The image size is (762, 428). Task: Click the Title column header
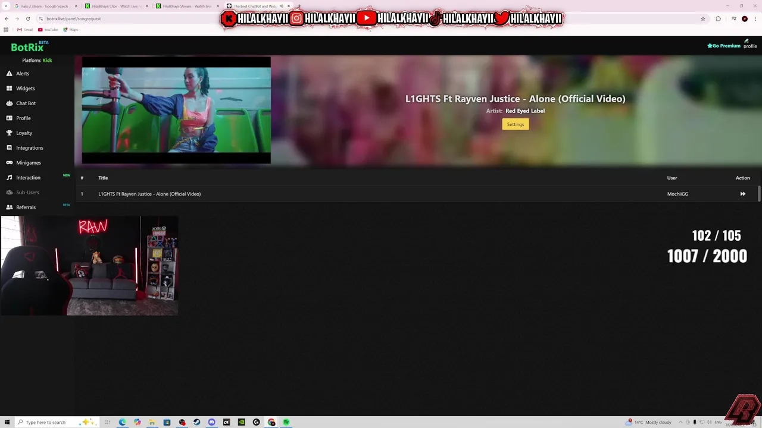(x=103, y=178)
